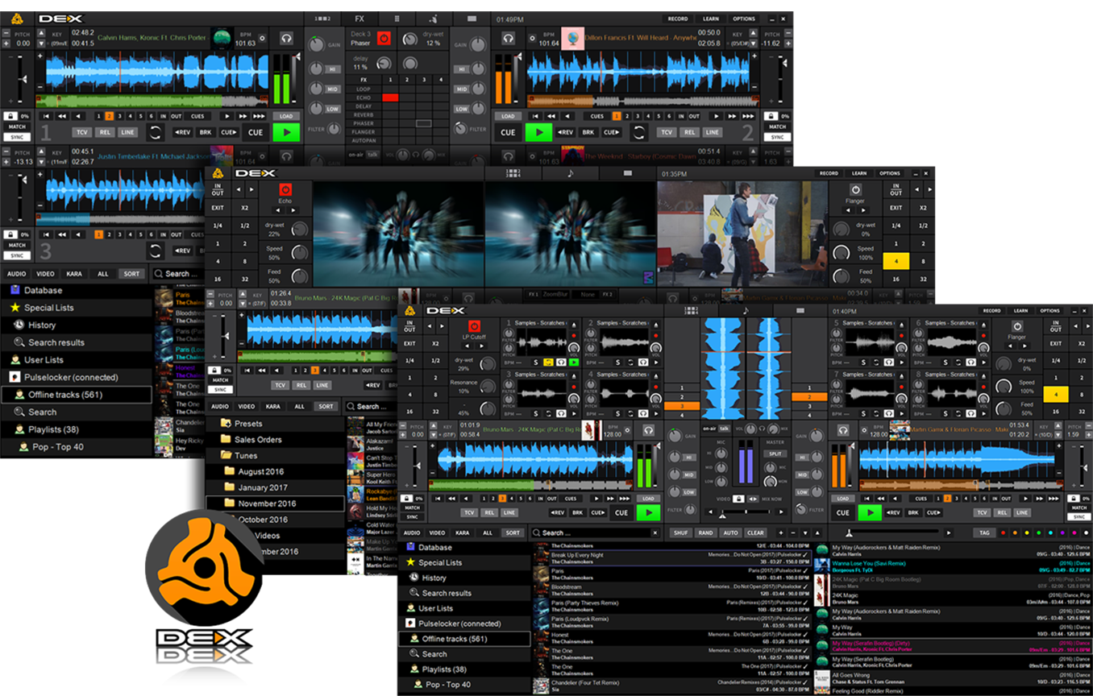This screenshot has width=1093, height=696.
Task: Play deck 1 in the 01:49PM window
Action: [285, 132]
